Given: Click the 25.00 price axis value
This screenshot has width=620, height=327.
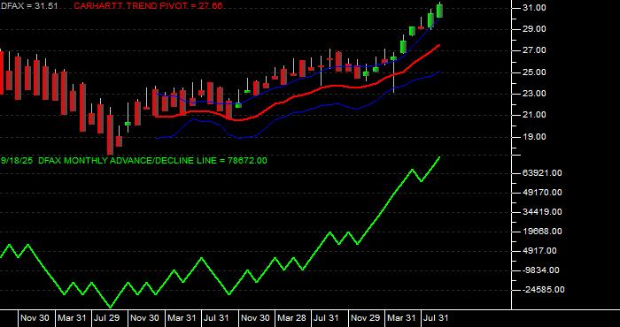Looking at the screenshot, I should point(535,72).
